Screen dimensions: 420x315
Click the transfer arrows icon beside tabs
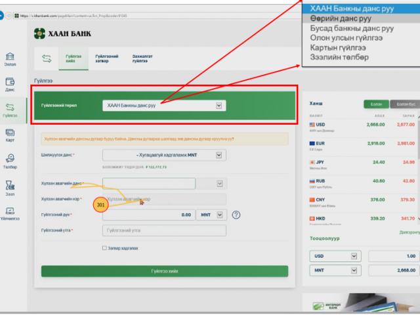pyautogui.click(x=47, y=58)
